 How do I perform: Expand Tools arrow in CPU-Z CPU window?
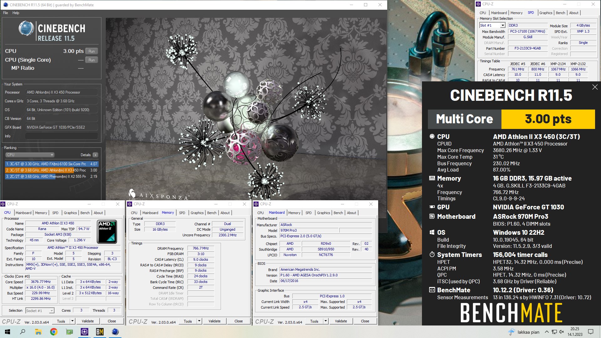tap(72, 321)
